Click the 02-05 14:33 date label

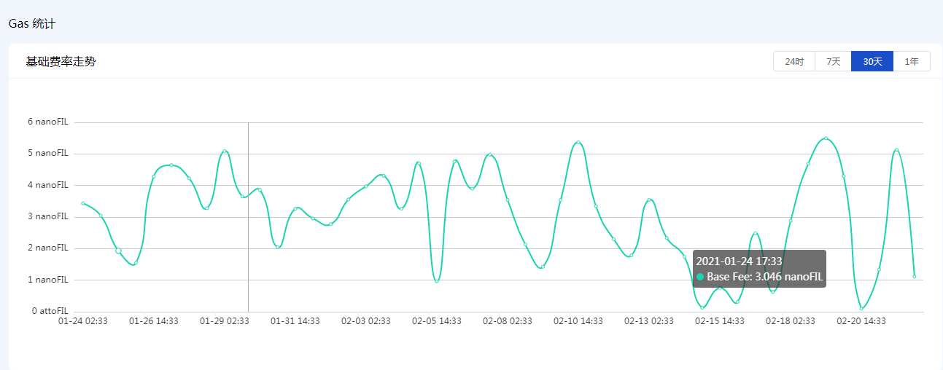click(437, 321)
